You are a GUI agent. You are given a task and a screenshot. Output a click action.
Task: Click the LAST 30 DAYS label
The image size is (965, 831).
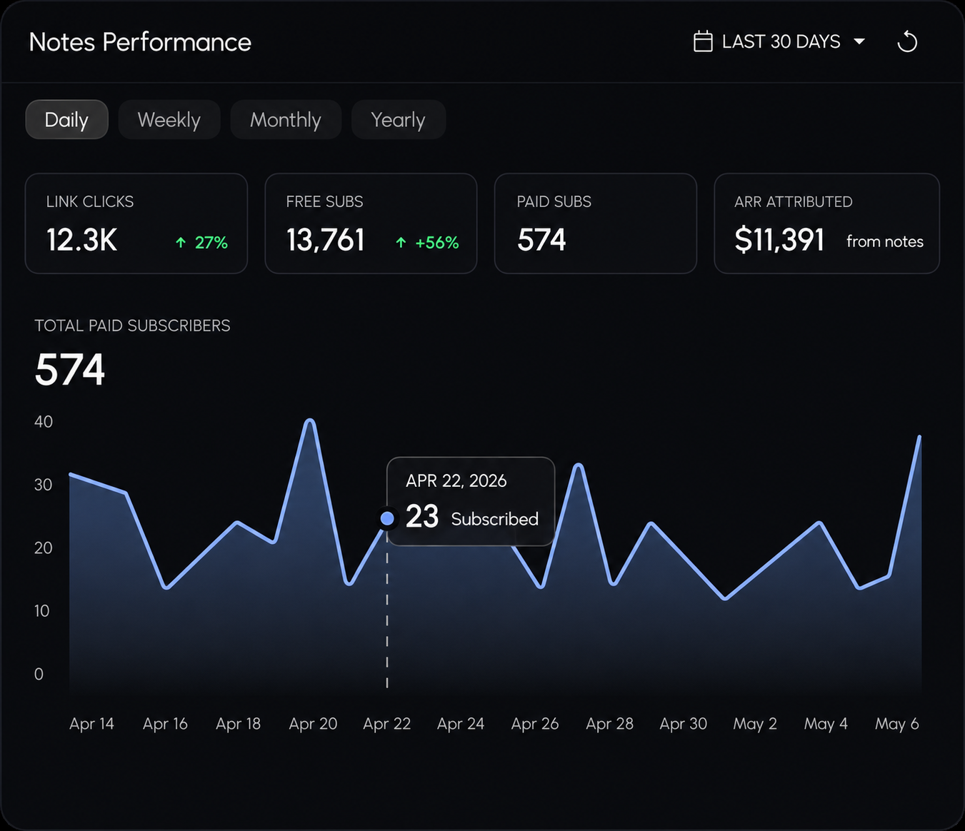(781, 41)
